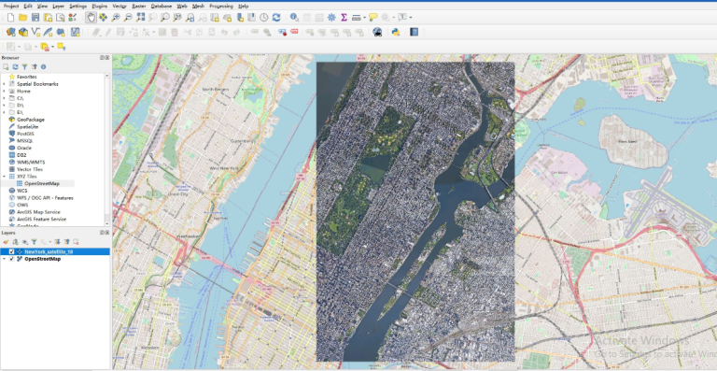Select the Pan Map hand tool
717x371 pixels.
pos(91,18)
